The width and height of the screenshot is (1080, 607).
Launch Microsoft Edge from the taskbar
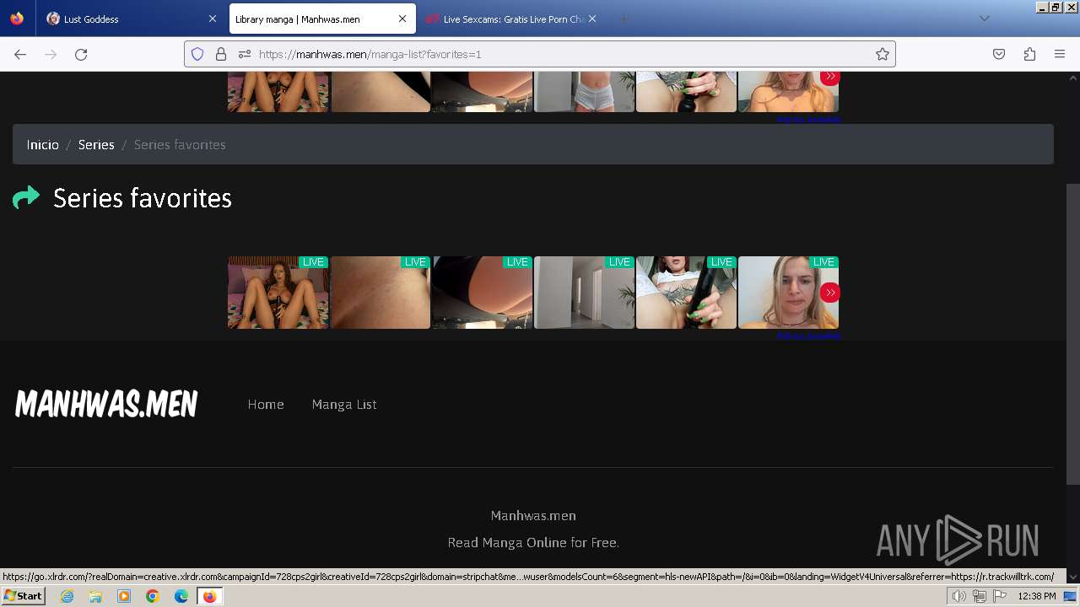[x=181, y=596]
